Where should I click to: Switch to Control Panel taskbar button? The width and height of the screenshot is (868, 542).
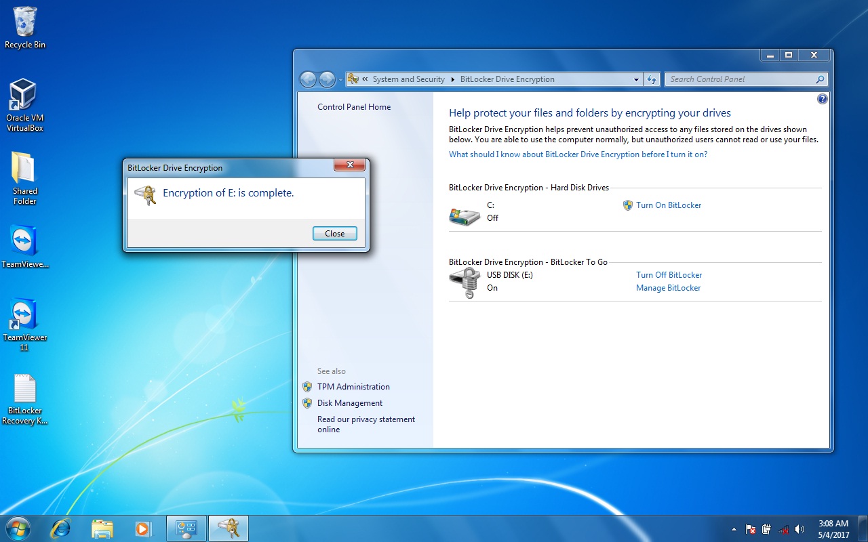pos(186,528)
